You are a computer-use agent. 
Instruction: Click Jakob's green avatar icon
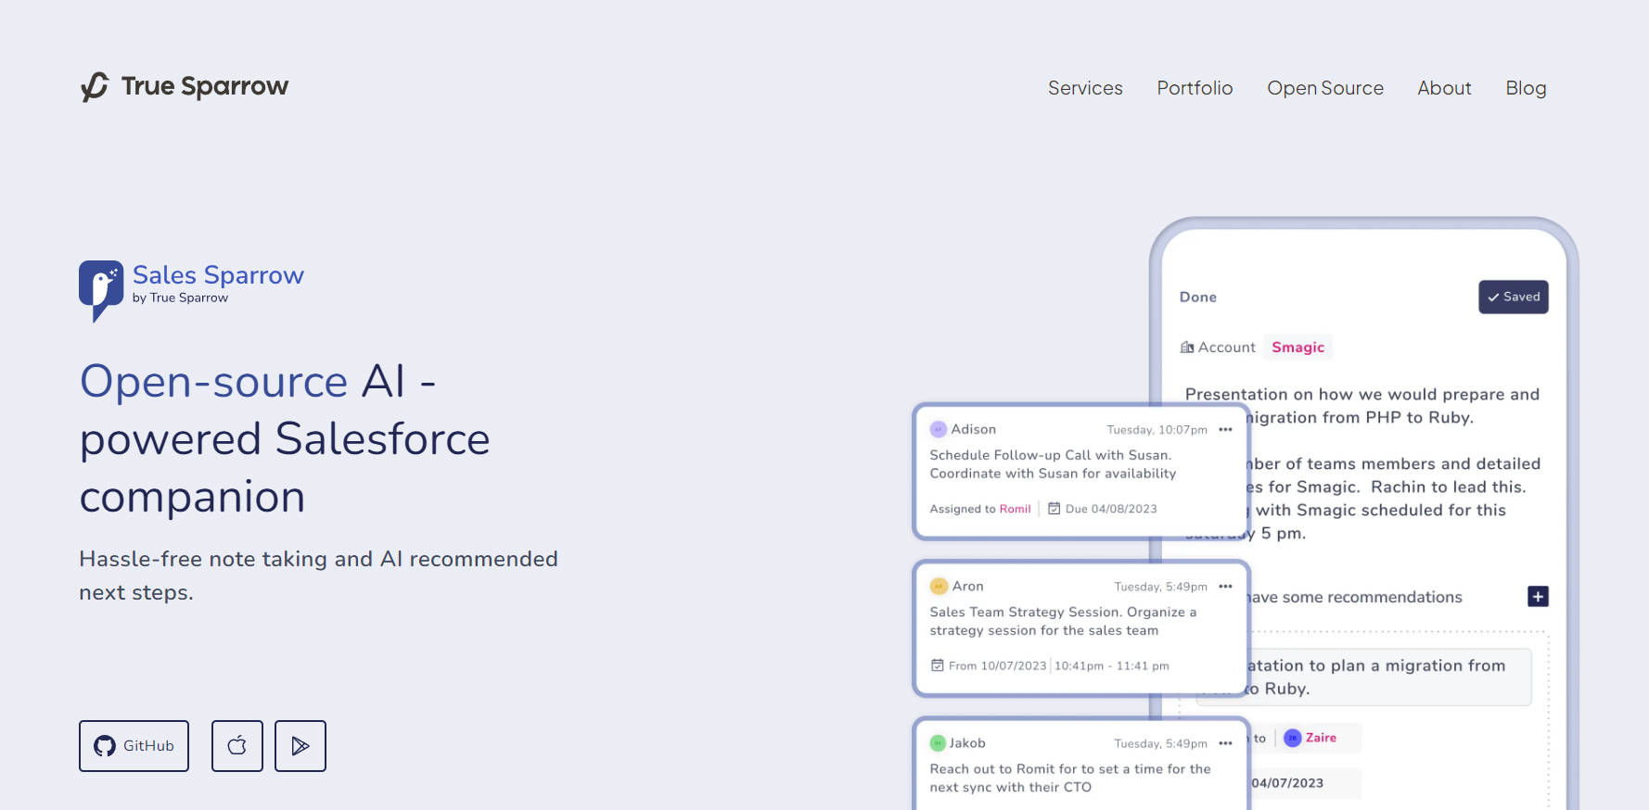click(x=938, y=743)
